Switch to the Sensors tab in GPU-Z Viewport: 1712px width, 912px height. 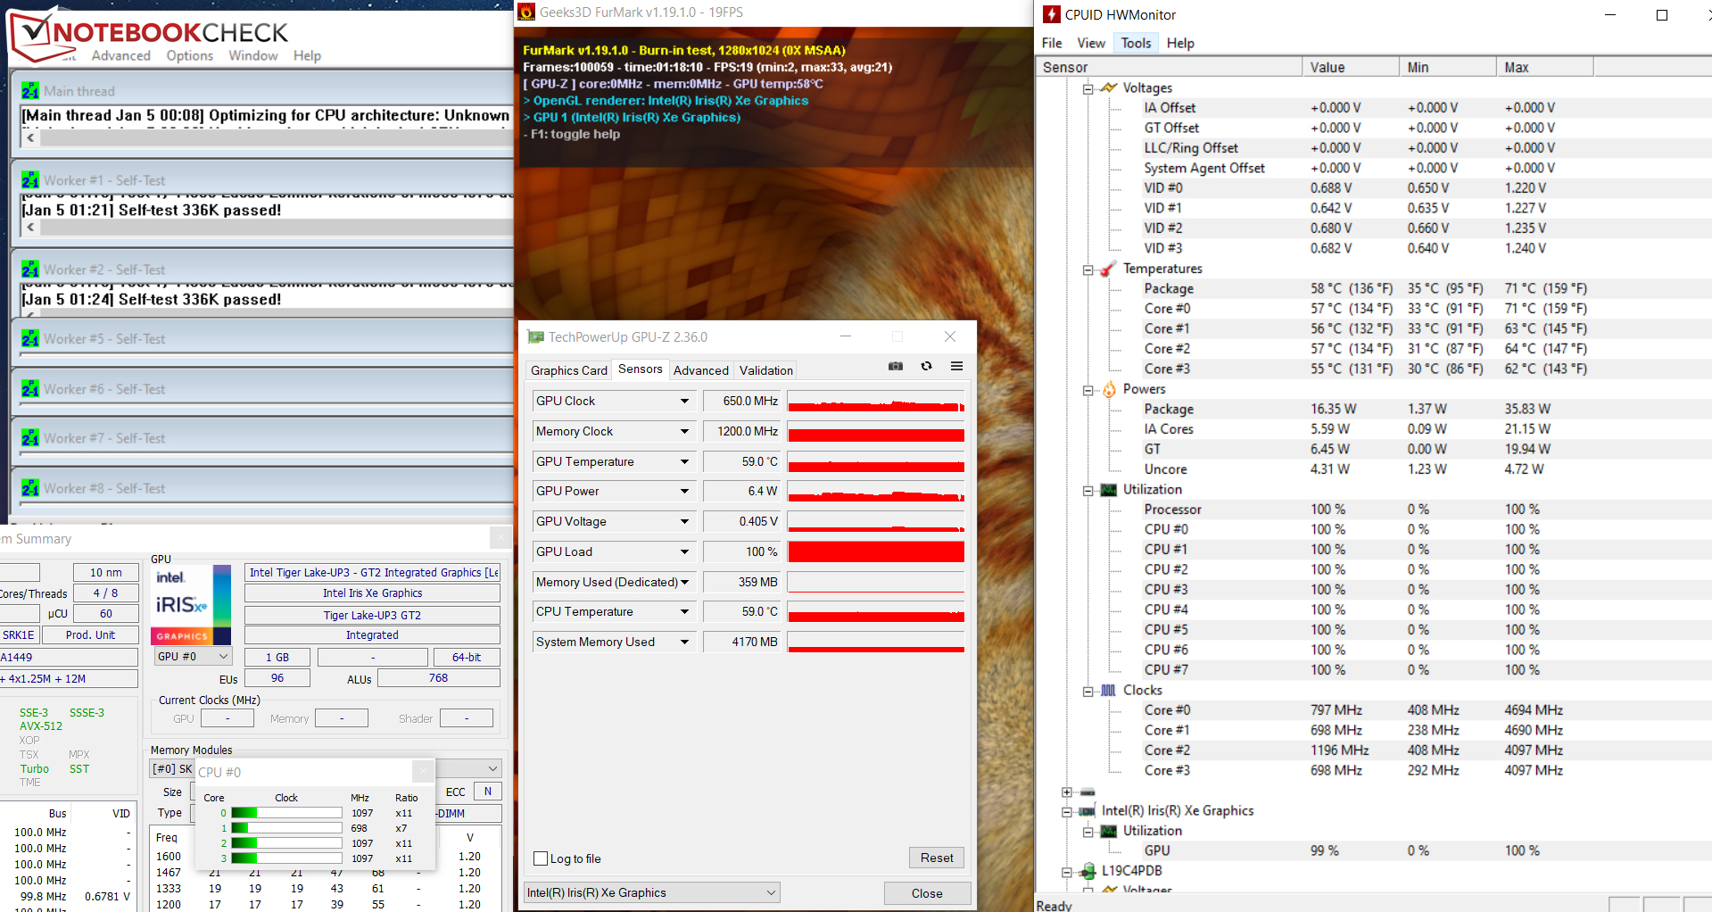coord(641,369)
